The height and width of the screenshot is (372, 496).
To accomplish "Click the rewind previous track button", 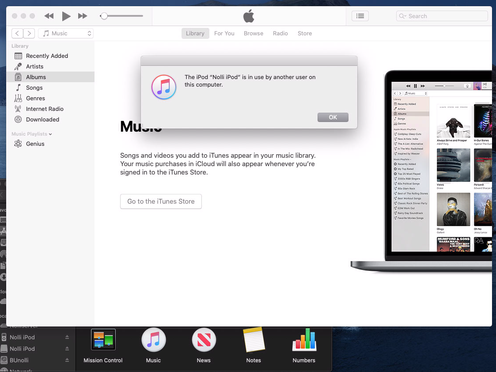I will coord(49,16).
